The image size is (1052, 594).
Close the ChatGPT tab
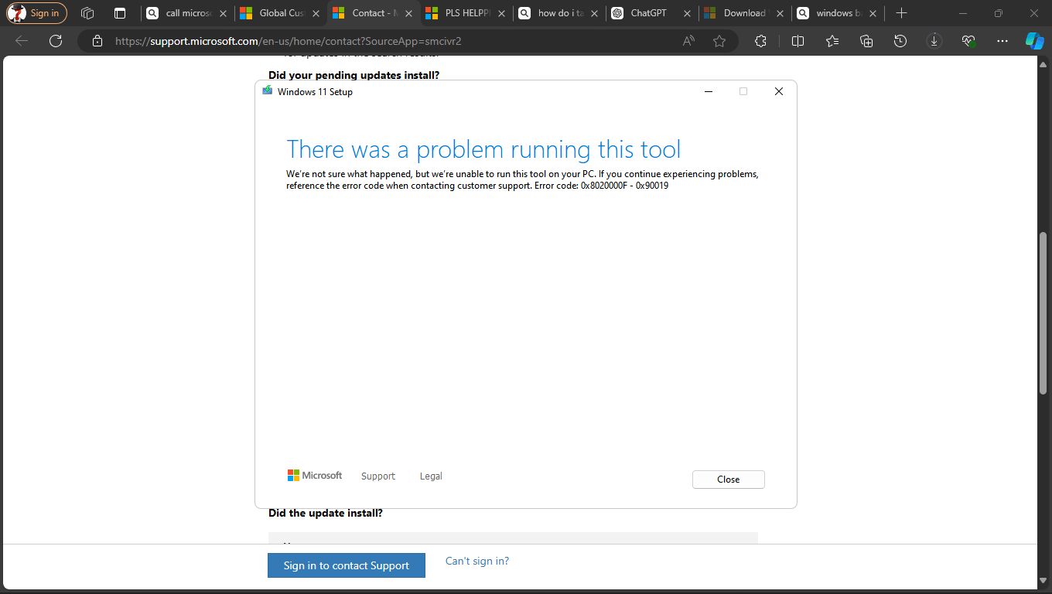687,13
